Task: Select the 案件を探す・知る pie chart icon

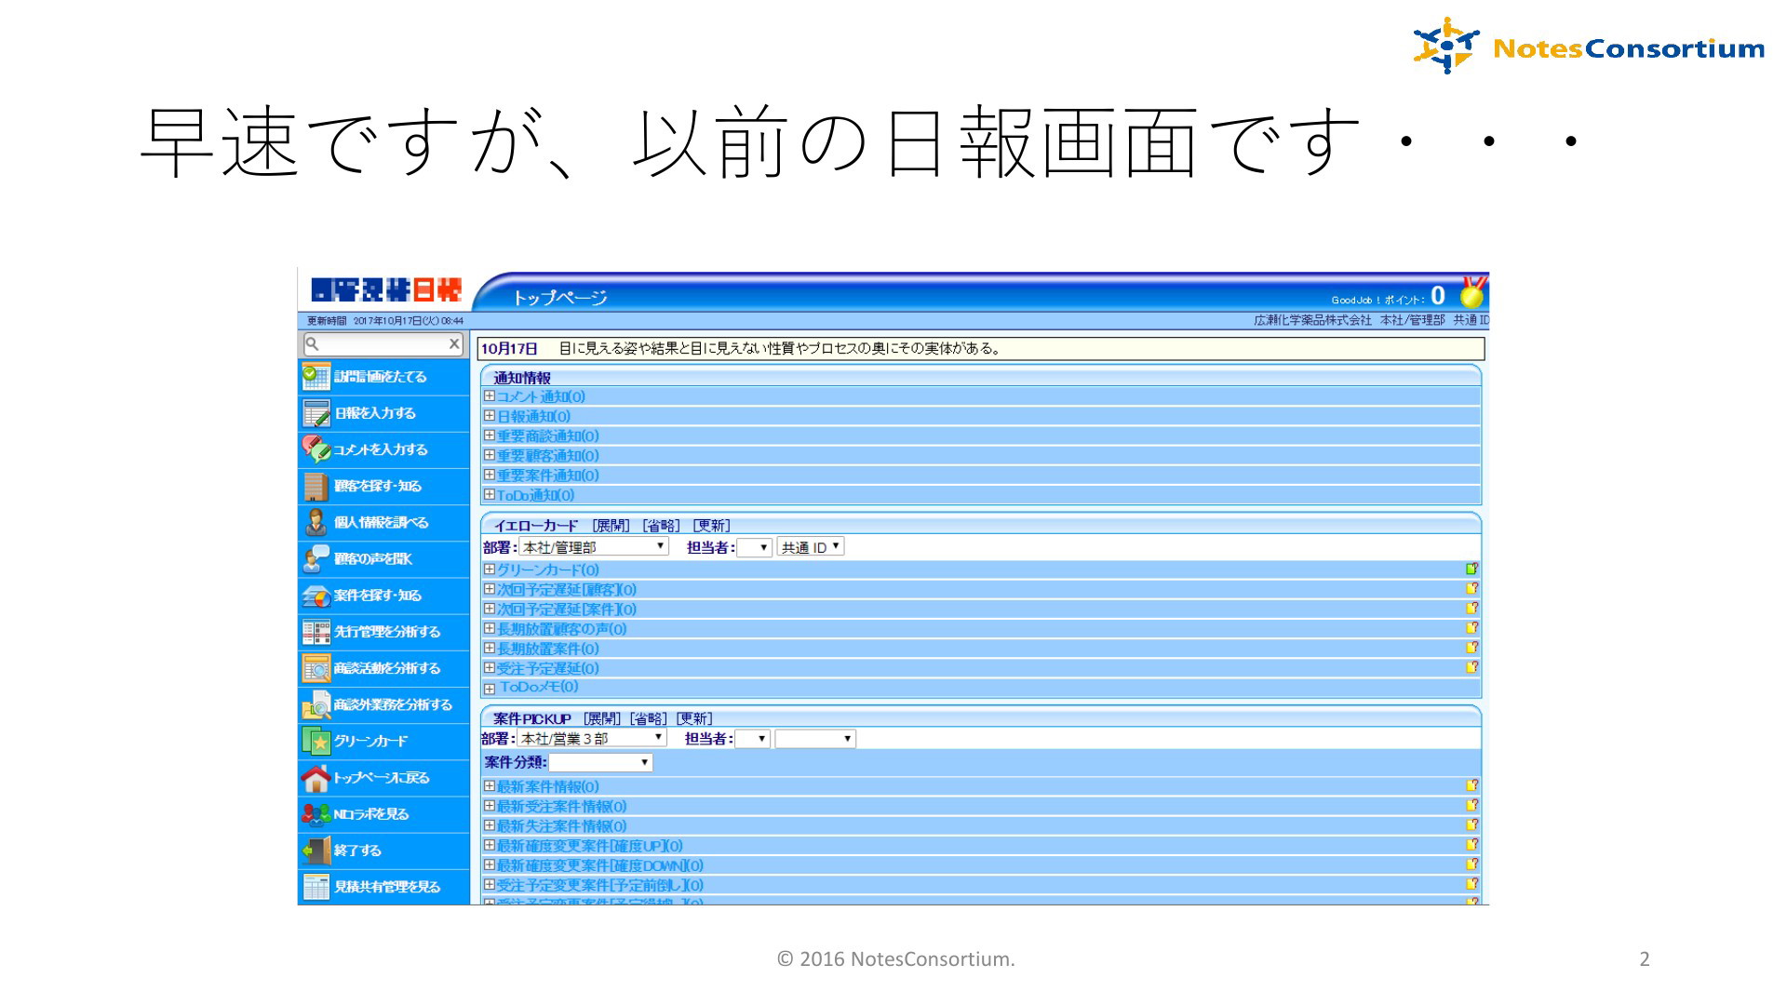Action: tap(316, 596)
